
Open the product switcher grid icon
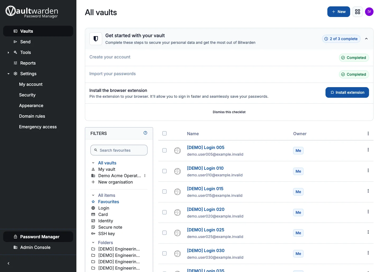pos(358,12)
